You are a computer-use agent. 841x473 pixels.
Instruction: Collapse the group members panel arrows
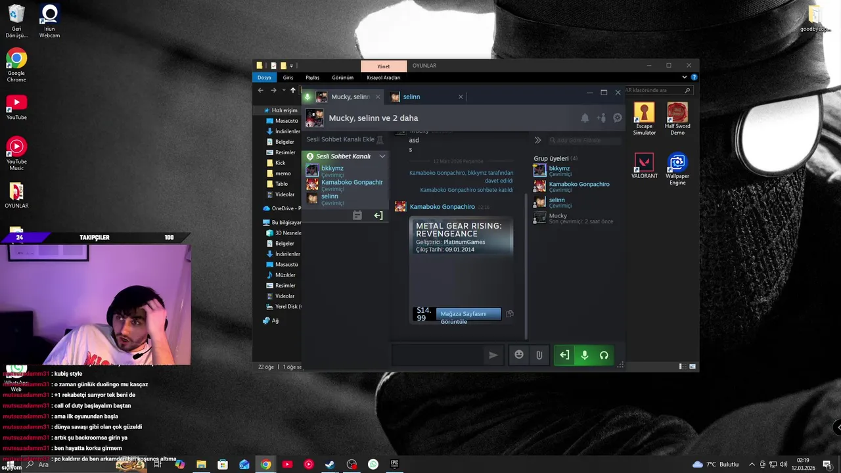click(537, 140)
